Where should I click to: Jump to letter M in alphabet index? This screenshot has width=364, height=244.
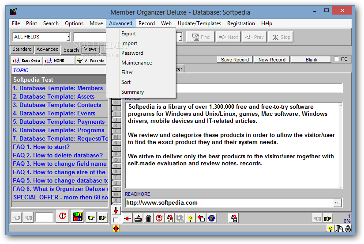click(116, 137)
